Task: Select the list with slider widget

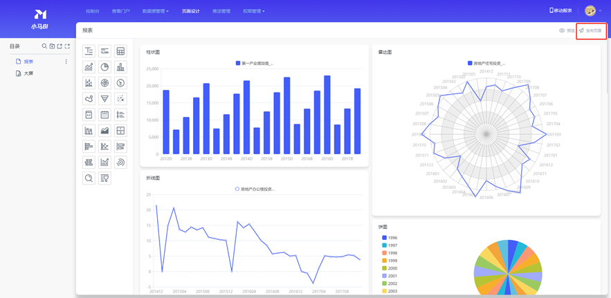Action: point(121,115)
